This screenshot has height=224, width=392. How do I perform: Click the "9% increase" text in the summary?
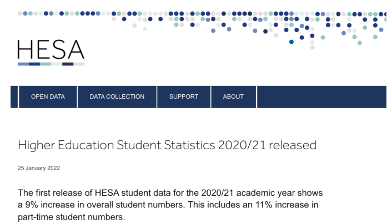(47, 206)
